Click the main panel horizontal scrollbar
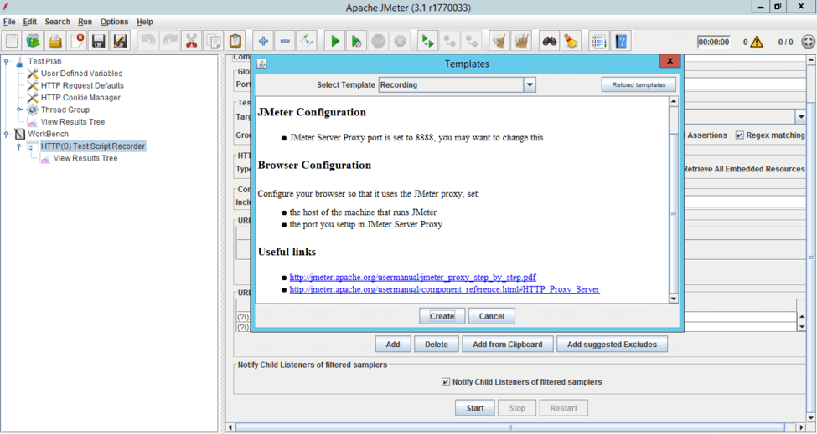 point(510,428)
